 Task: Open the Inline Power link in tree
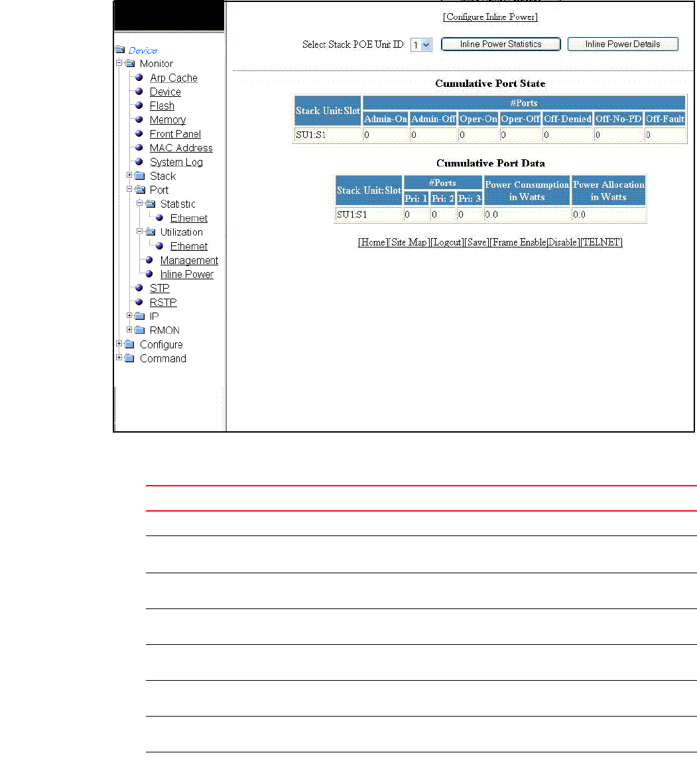pos(187,274)
